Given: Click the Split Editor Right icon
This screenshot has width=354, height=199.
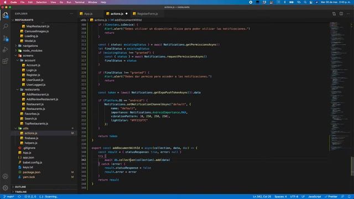Looking at the screenshot, I should 341,14.
